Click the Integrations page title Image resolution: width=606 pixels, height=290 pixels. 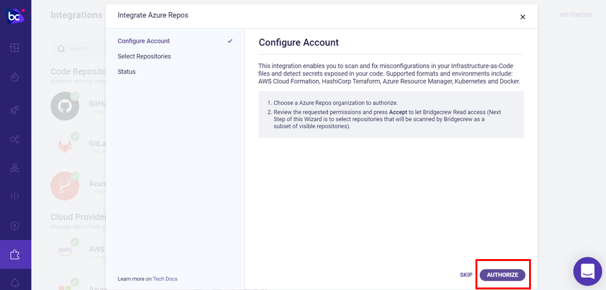(76, 15)
